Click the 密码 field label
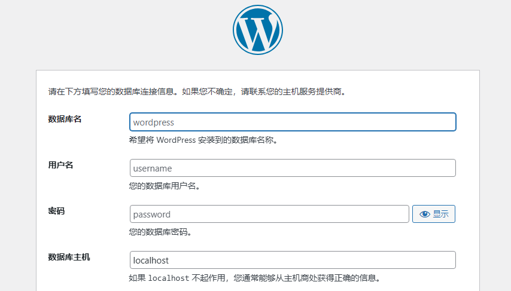 (56, 211)
